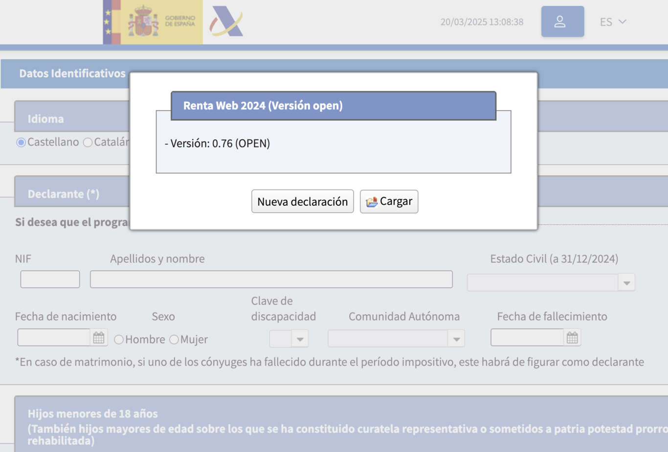Screen dimensions: 668x452
Task: Click the Cargar button
Action: pyautogui.click(x=389, y=201)
